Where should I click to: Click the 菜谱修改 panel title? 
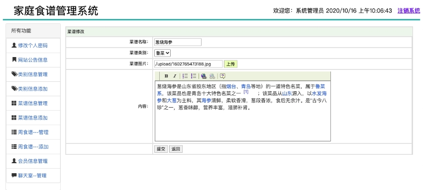coord(76,31)
